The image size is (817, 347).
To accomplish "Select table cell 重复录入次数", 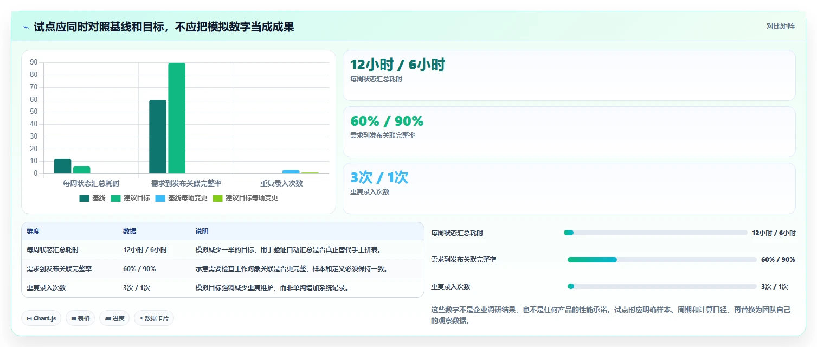I will (46, 288).
